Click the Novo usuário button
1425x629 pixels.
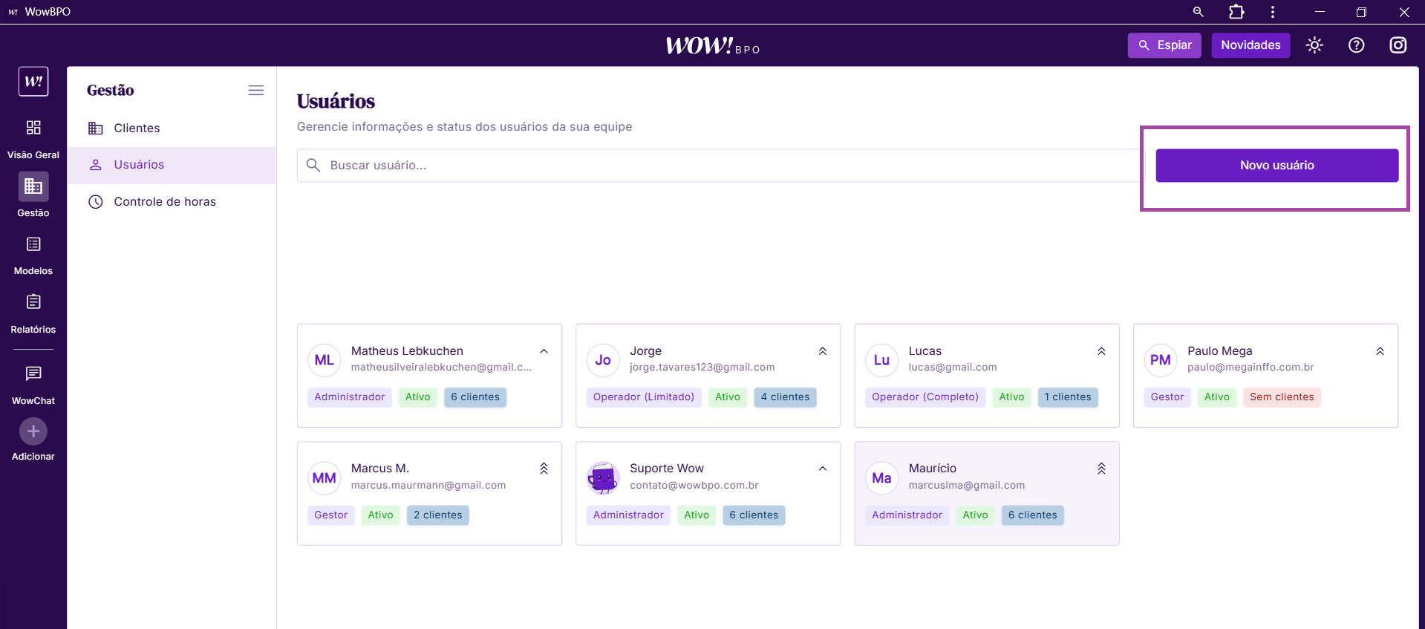pos(1276,166)
